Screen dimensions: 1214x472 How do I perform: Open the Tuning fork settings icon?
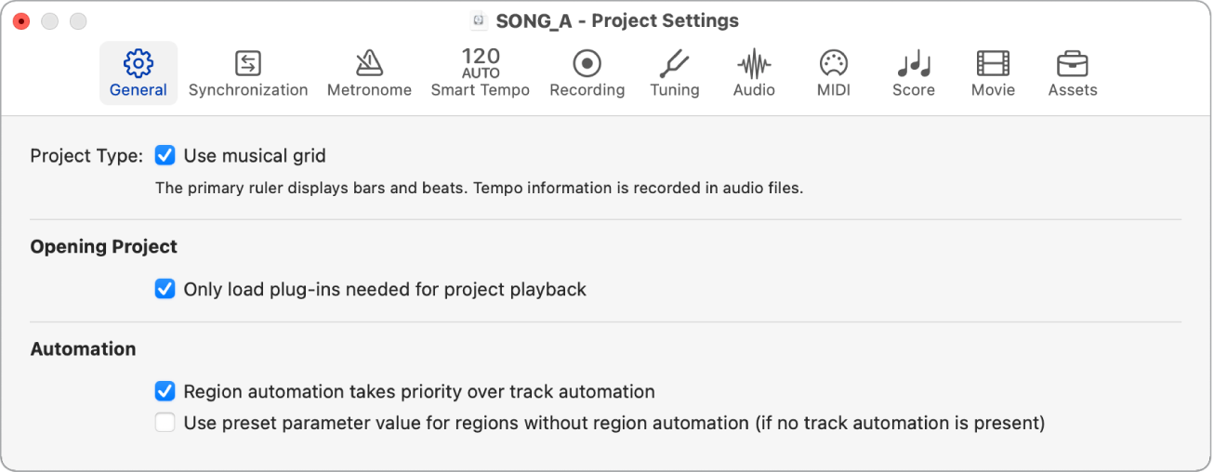pos(674,63)
